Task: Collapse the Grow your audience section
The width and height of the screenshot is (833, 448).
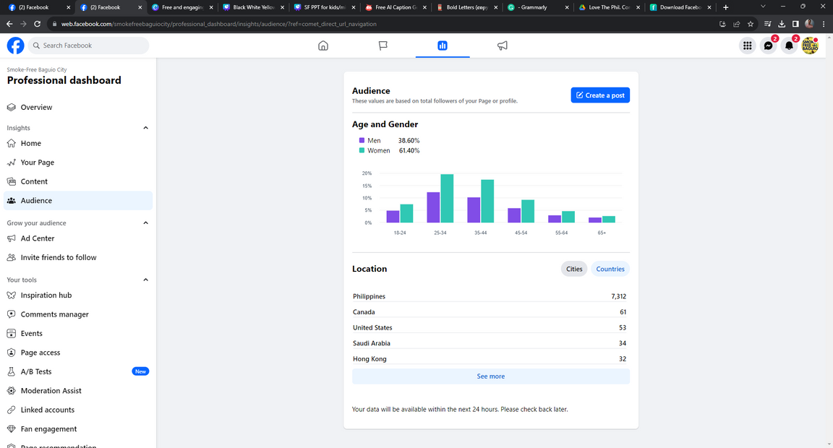Action: click(x=145, y=223)
